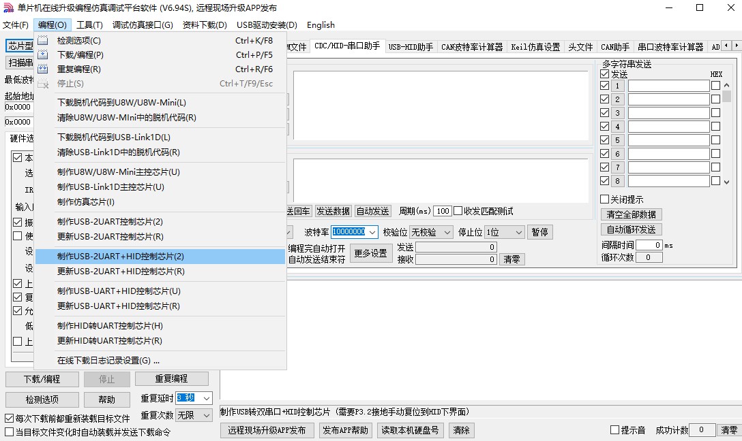Open the CAN波特率计算器 tab
This screenshot has height=441, width=742.
pos(472,47)
